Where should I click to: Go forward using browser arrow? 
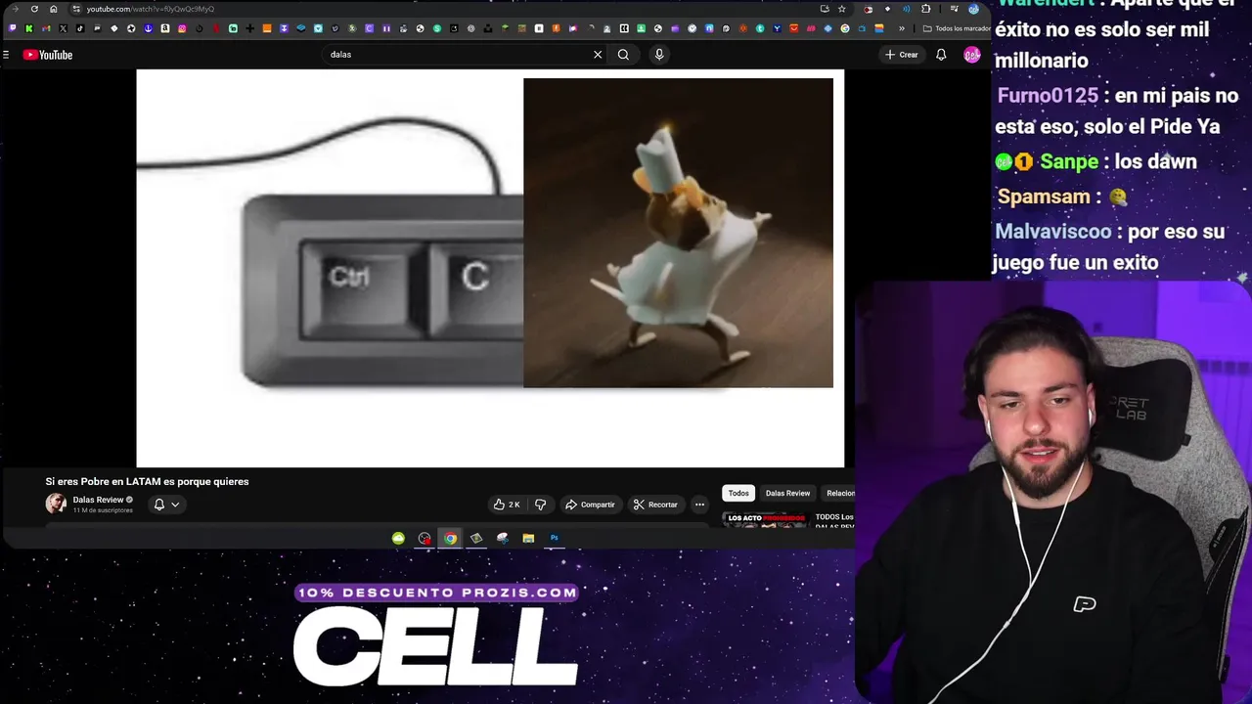(x=15, y=9)
